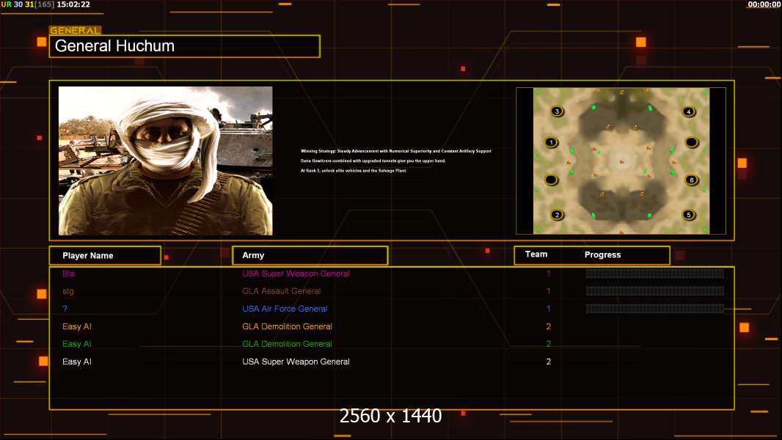
Task: Click start position 6 on the minimap
Action: coord(690,180)
